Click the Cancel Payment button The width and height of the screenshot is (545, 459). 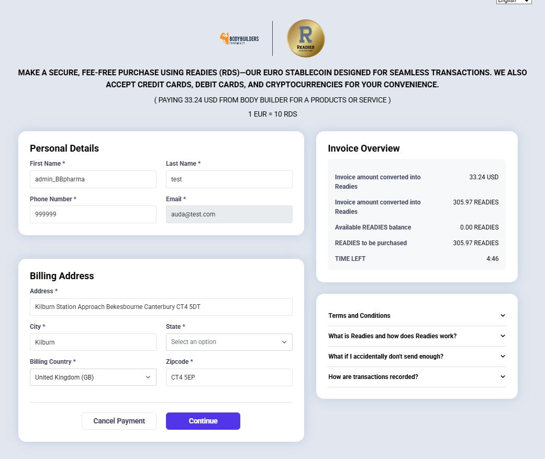pos(119,421)
